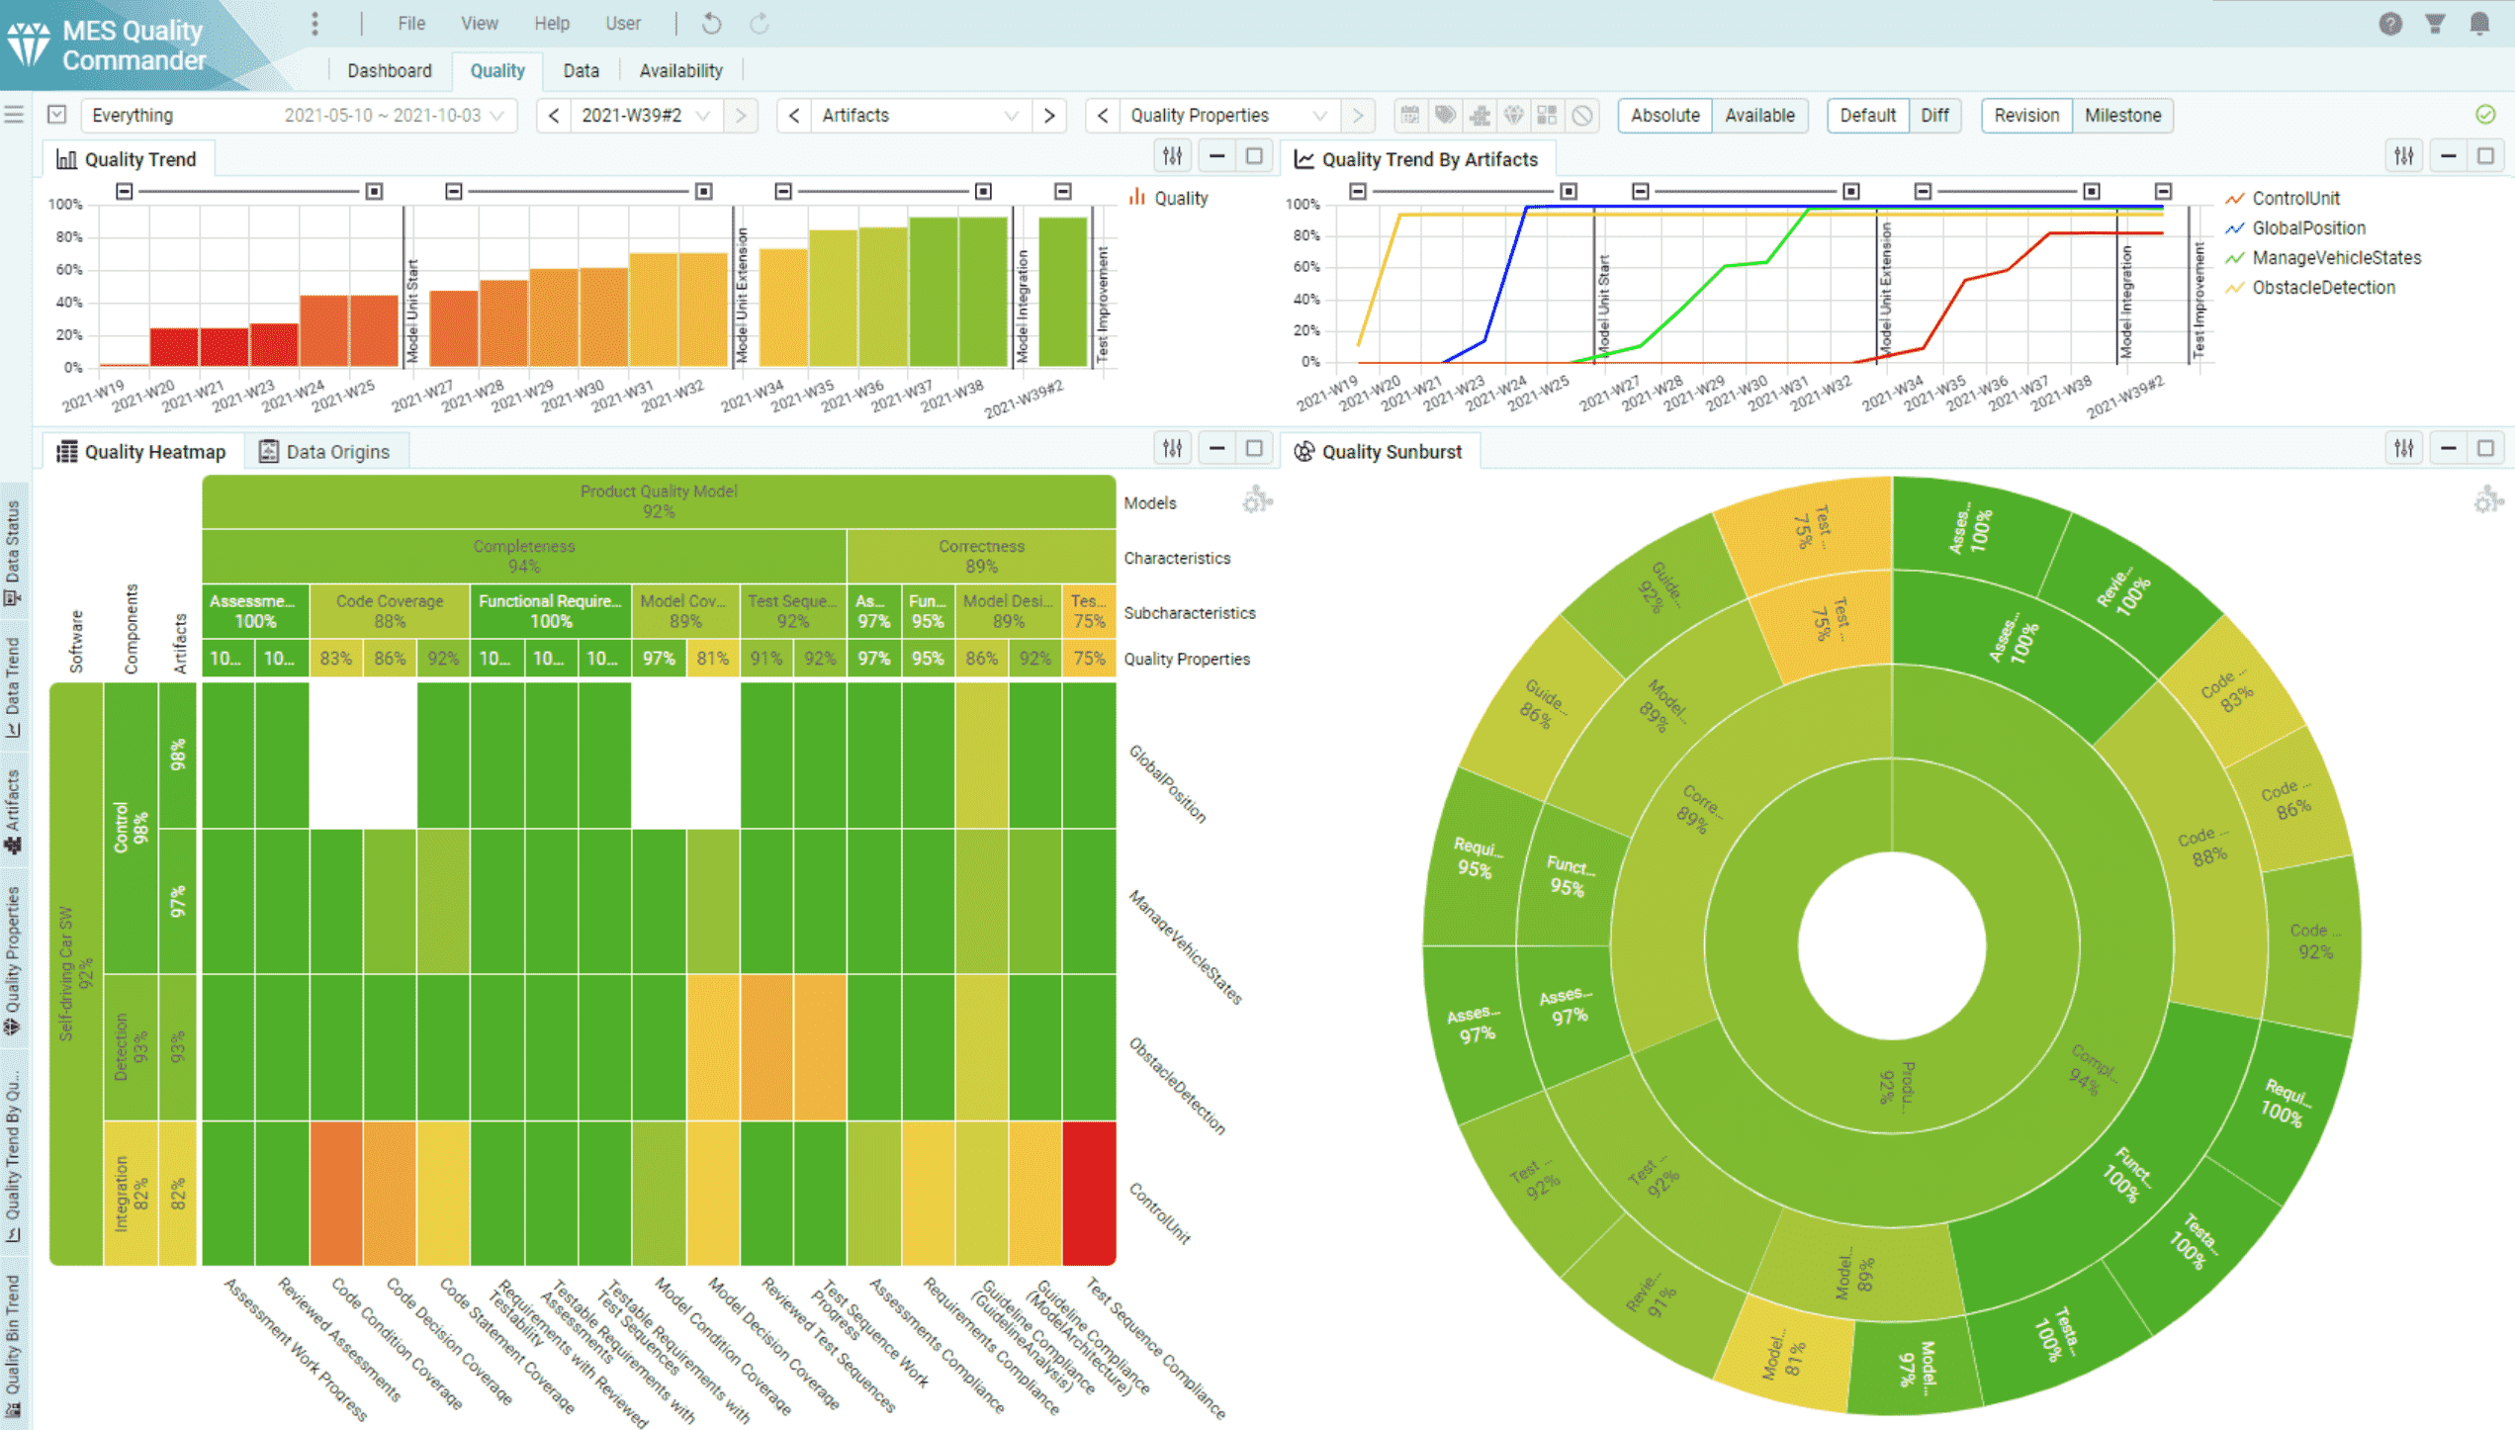Screen dimensions: 2515x1430
Task: Click the tag icon in filter toolbar
Action: tap(1445, 116)
